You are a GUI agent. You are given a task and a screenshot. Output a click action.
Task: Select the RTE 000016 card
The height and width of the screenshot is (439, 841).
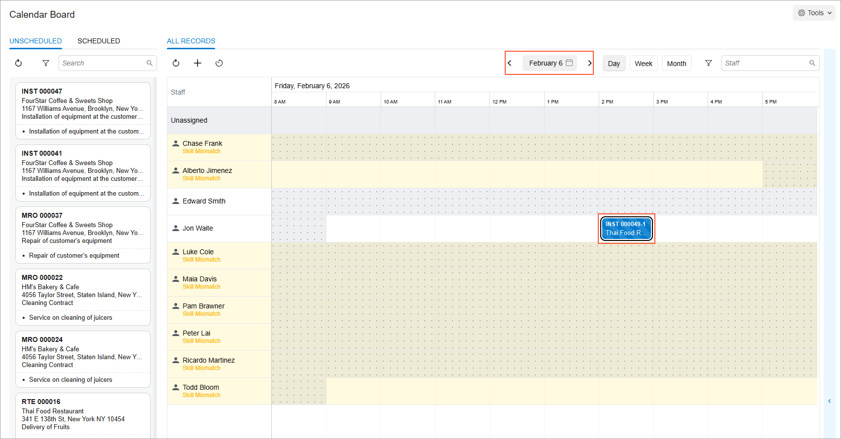(x=83, y=415)
